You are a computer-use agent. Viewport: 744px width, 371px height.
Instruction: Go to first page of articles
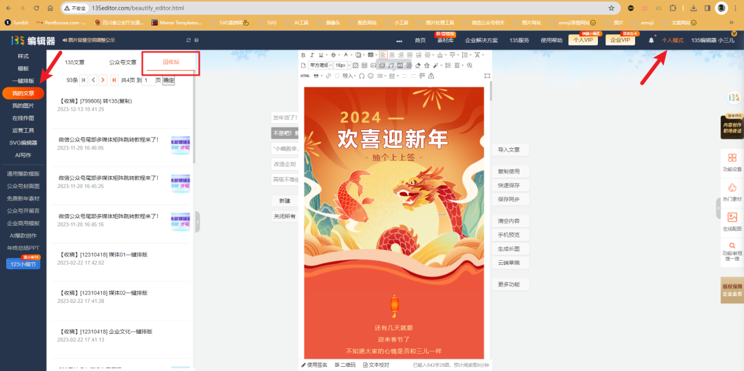pyautogui.click(x=83, y=80)
